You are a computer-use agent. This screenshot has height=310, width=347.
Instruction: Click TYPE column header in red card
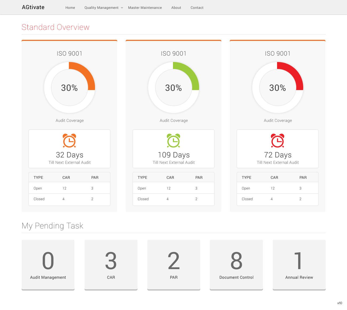coord(247,177)
